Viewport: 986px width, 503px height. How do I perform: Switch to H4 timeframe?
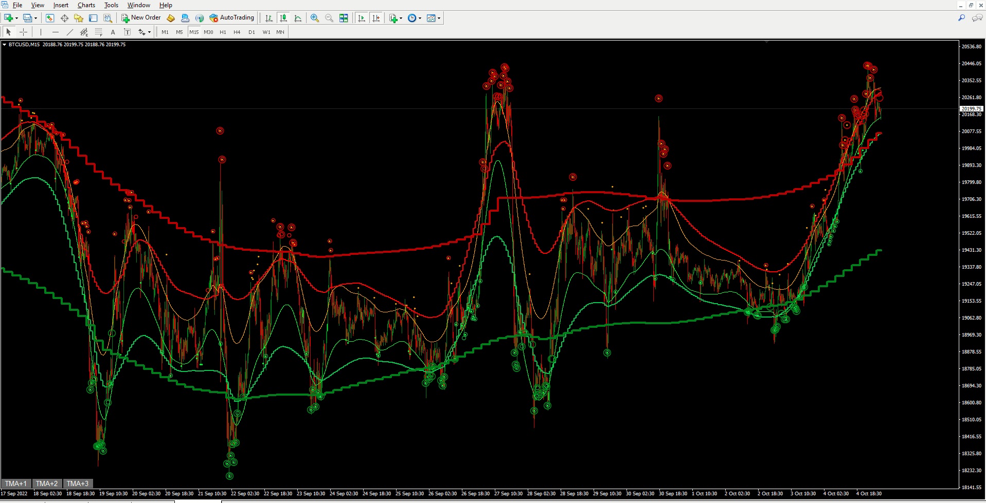237,32
